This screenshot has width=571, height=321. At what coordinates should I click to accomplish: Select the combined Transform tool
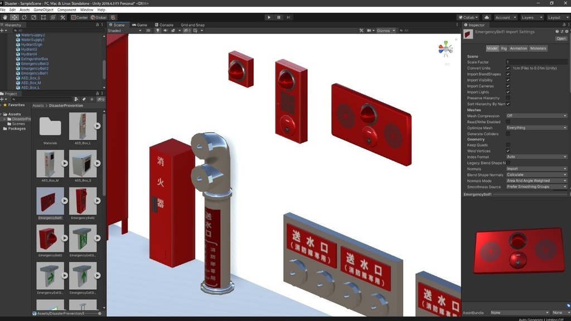(53, 17)
